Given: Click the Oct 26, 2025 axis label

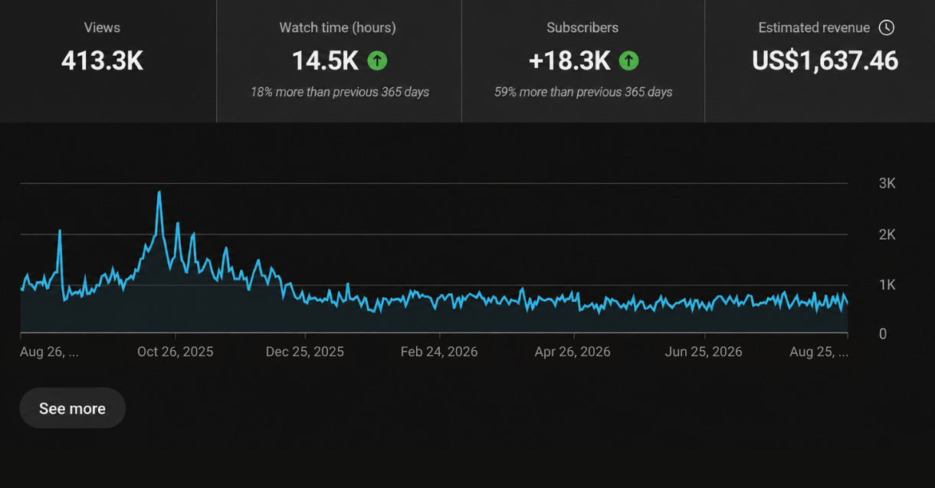Looking at the screenshot, I should 176,352.
